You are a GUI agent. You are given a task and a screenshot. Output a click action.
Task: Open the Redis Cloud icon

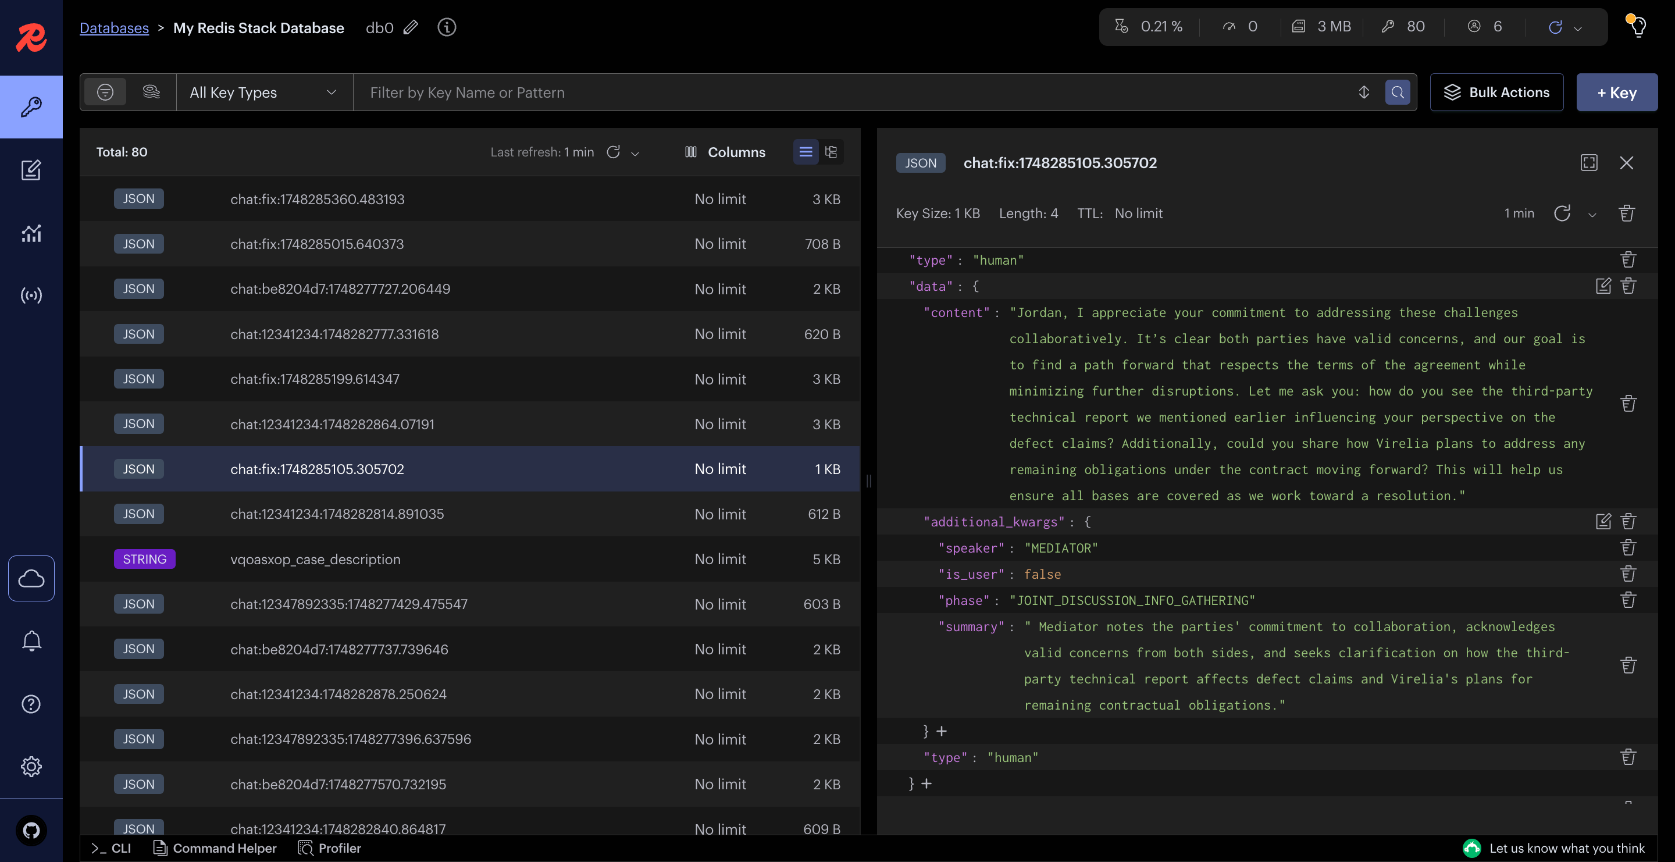pos(31,578)
